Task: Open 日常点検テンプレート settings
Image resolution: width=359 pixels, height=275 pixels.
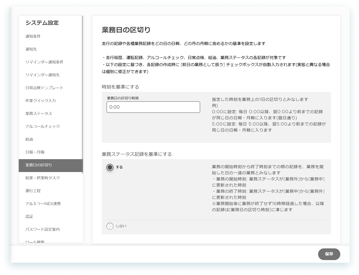Action: click(51, 88)
